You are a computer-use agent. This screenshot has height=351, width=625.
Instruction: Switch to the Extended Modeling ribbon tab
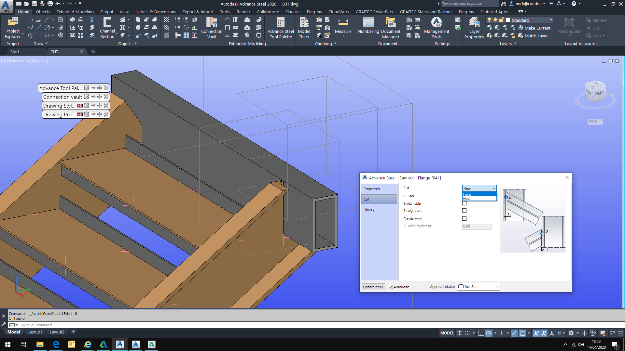[x=75, y=12]
